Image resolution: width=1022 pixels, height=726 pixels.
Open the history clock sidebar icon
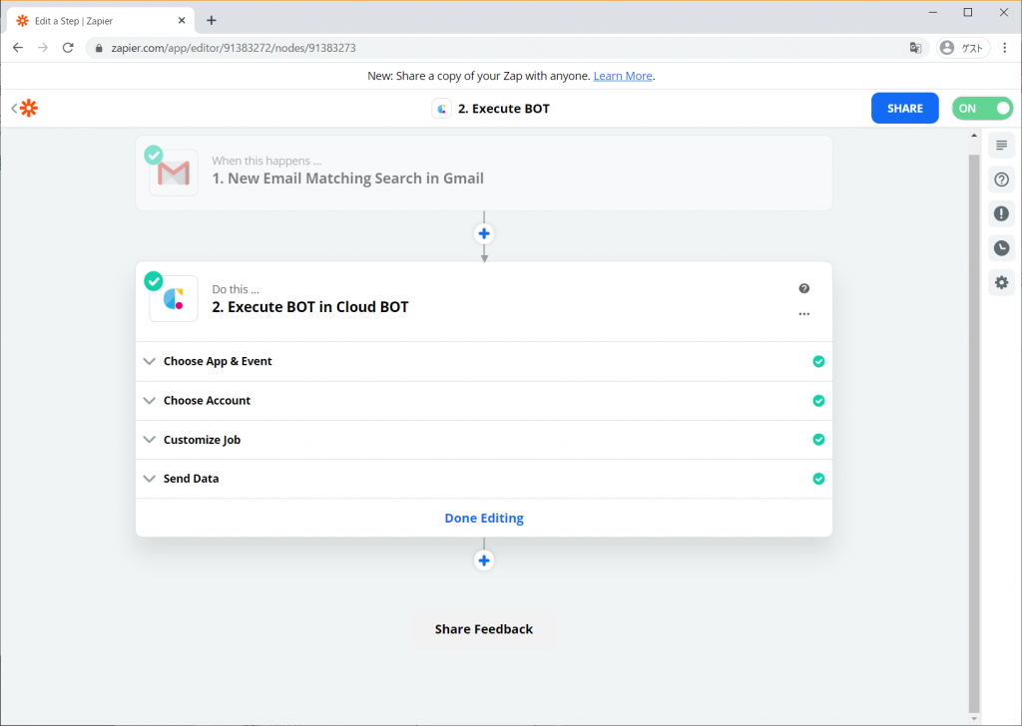[1001, 248]
